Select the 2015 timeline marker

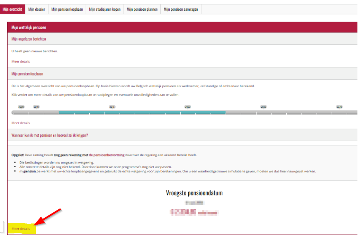tap(112, 107)
